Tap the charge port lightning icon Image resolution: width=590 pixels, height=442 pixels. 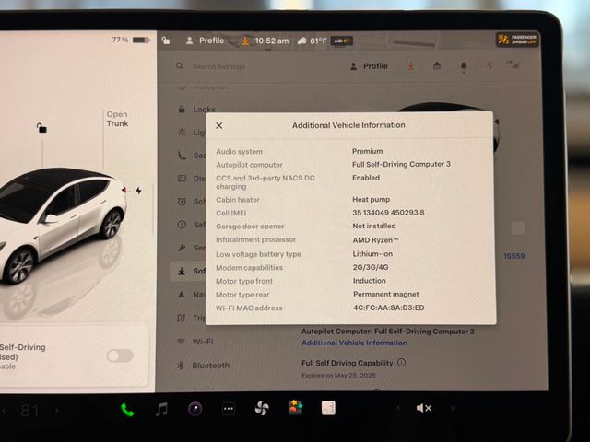(x=139, y=191)
